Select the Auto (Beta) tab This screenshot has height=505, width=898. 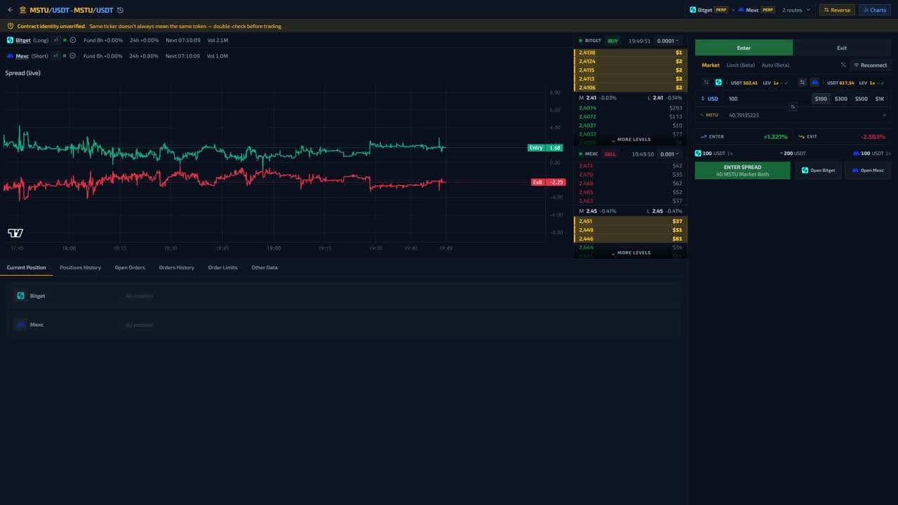point(775,65)
